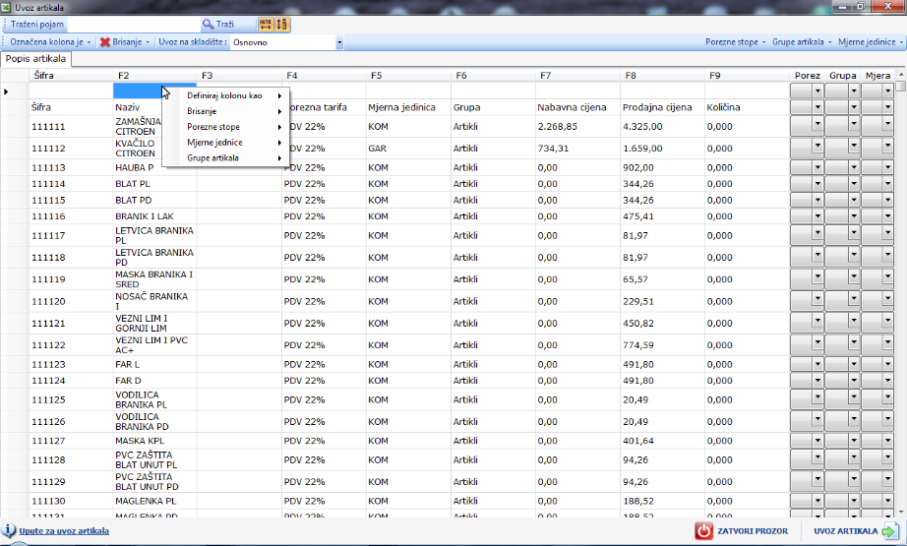Click Nabavna cijena 2.268,85 cell
This screenshot has width=907, height=546.
(577, 126)
